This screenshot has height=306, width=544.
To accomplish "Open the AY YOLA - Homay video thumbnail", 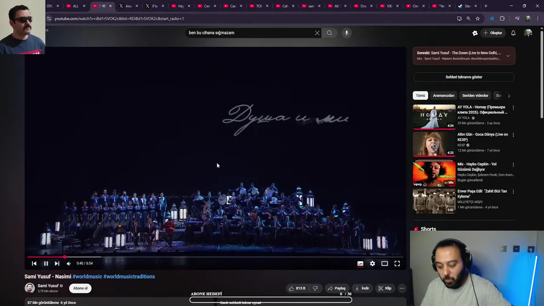I will coord(434,116).
